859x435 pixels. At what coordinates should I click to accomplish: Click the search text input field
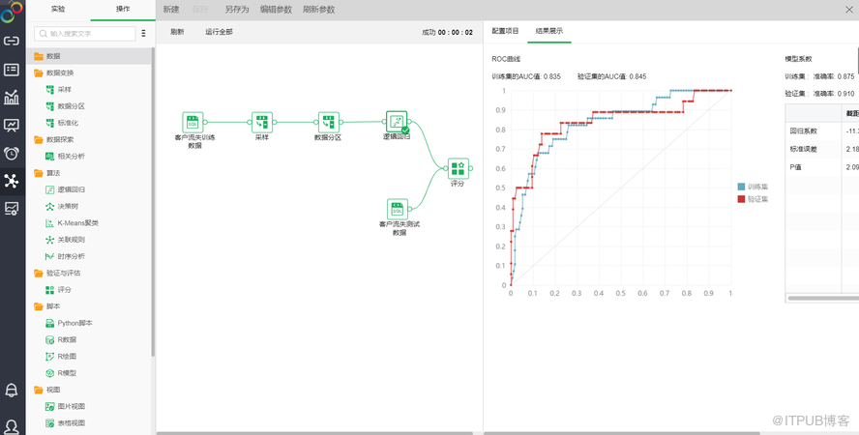point(85,34)
